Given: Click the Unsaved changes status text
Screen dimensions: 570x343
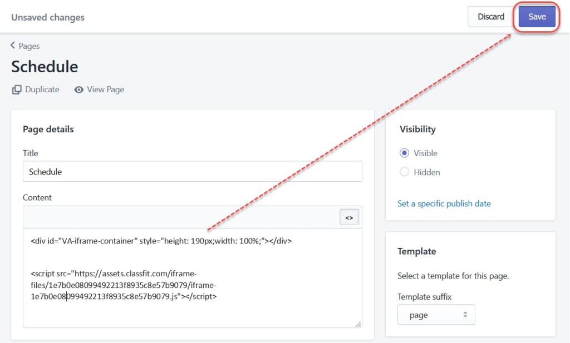Looking at the screenshot, I should tap(48, 17).
